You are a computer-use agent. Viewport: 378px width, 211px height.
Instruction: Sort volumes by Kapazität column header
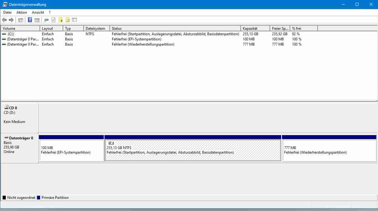(x=255, y=28)
